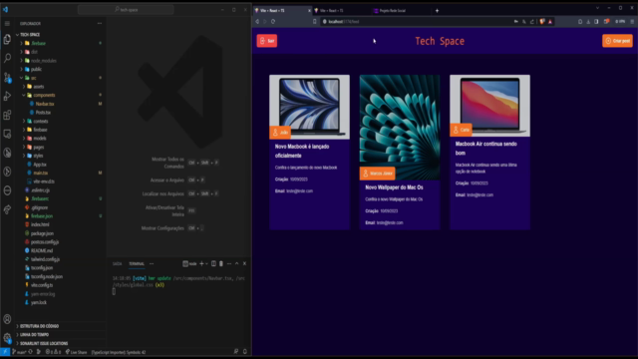
Task: Click the Novo Wallpaper do Mac Os image
Action: point(400,127)
